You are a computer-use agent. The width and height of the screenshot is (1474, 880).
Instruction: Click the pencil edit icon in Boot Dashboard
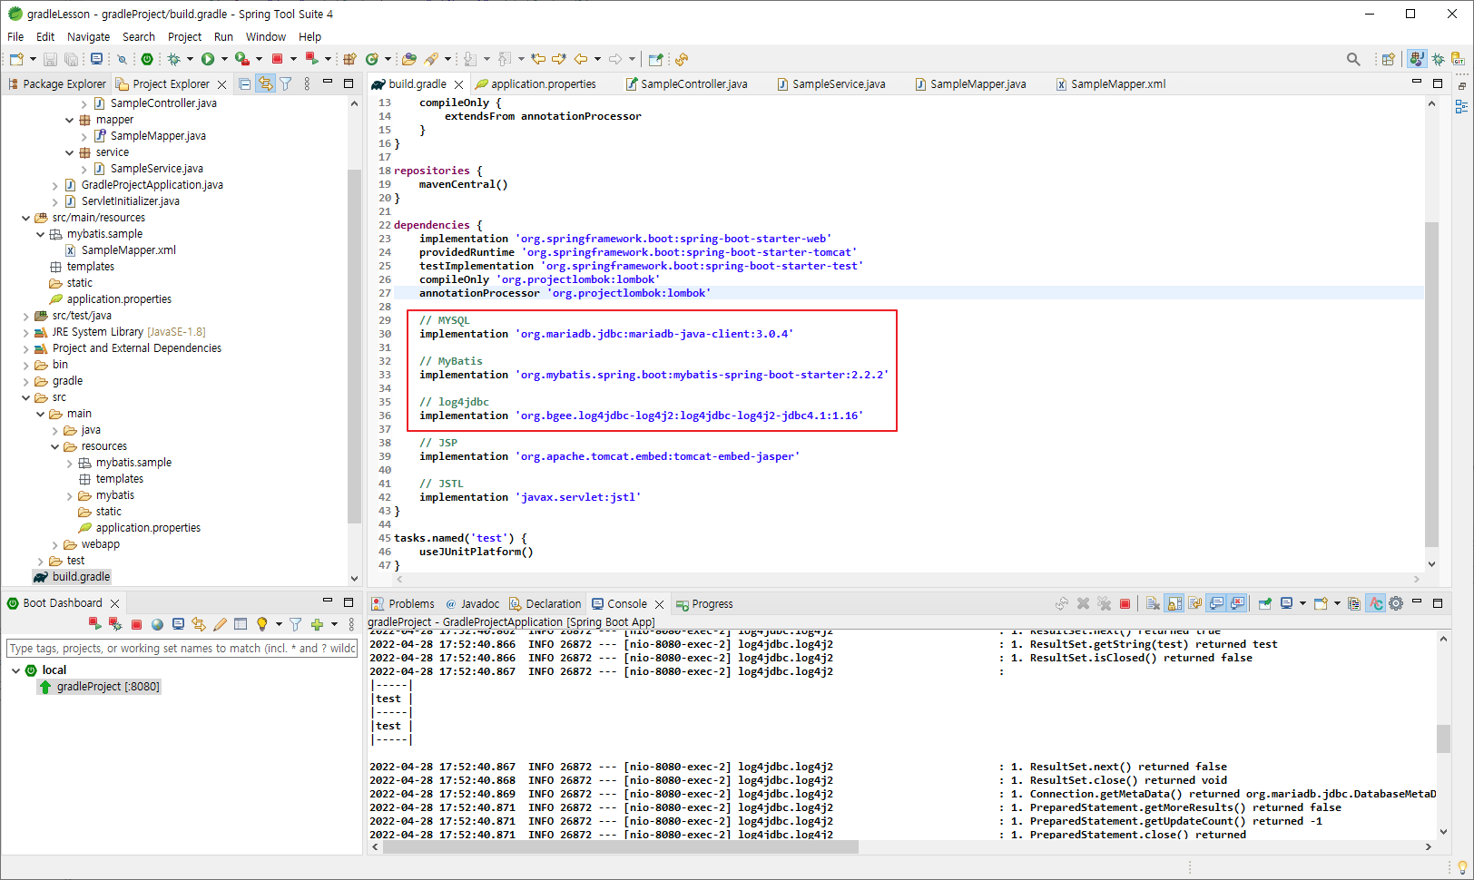coord(220,624)
